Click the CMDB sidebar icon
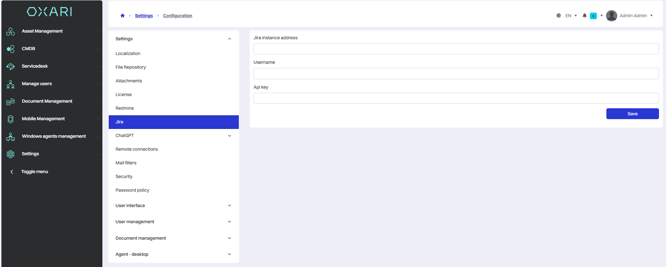This screenshot has width=666, height=267. click(x=11, y=49)
